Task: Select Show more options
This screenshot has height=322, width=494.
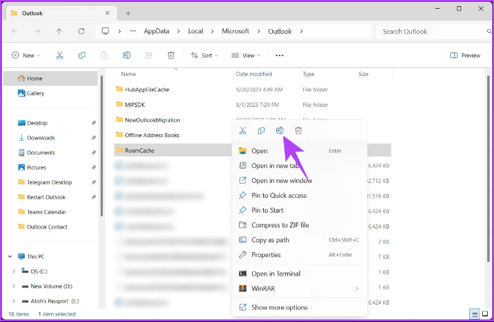Action: coord(299,307)
